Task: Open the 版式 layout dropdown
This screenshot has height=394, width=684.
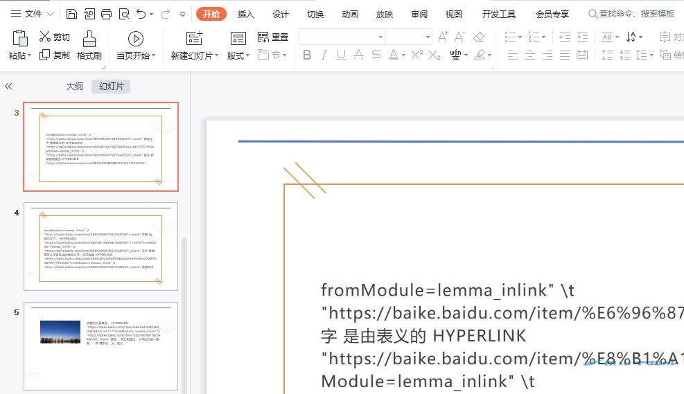Action: (x=238, y=55)
